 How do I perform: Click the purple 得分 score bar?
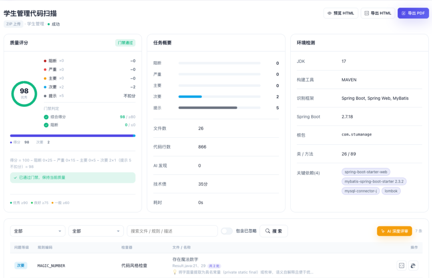pos(72,136)
